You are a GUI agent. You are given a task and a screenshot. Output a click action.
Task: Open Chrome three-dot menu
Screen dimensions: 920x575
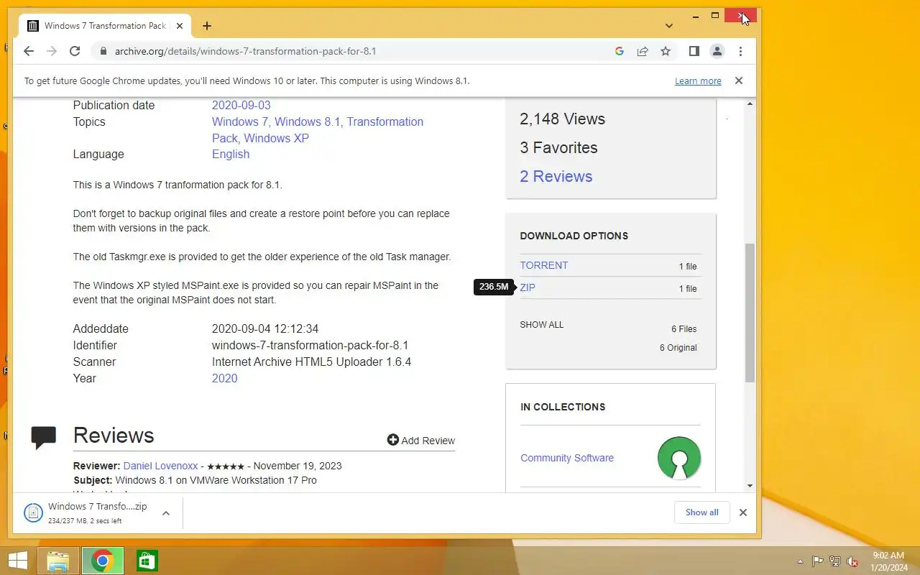(740, 51)
